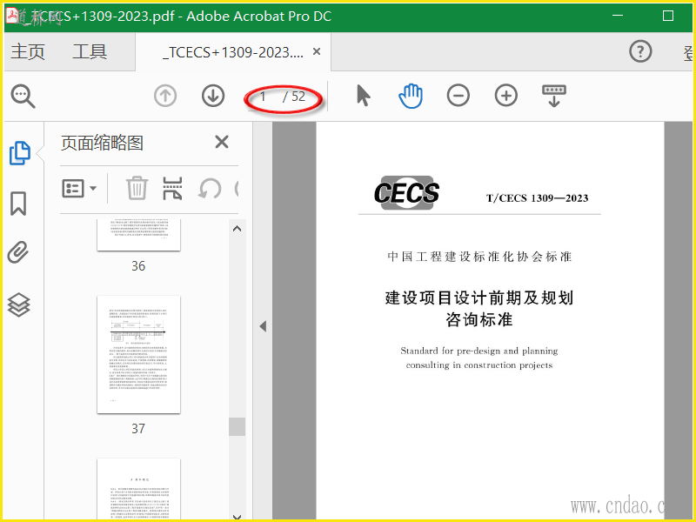Click page label 36 text
The width and height of the screenshot is (696, 522).
click(x=138, y=266)
